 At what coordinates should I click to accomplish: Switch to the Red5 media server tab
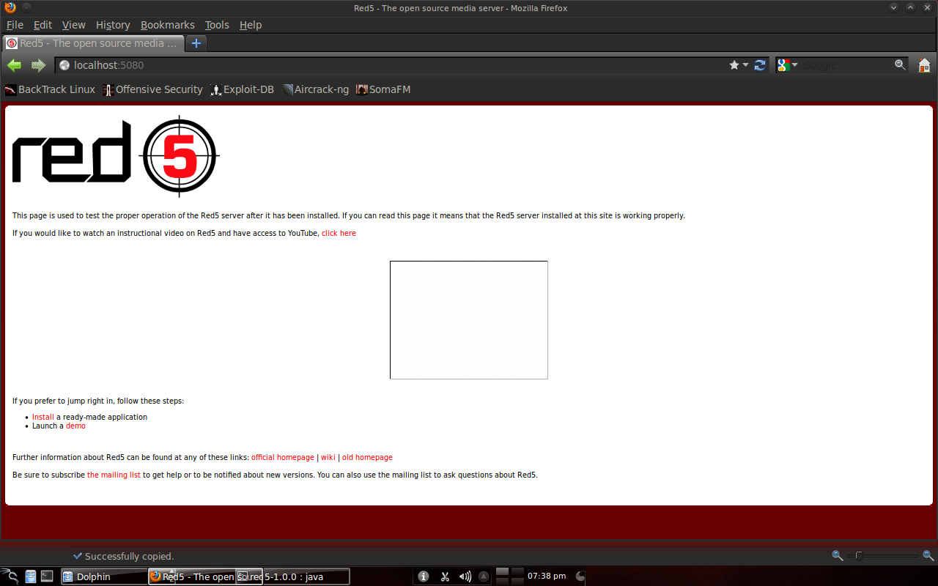click(93, 43)
